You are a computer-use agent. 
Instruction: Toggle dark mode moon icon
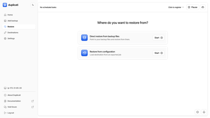(33, 5)
